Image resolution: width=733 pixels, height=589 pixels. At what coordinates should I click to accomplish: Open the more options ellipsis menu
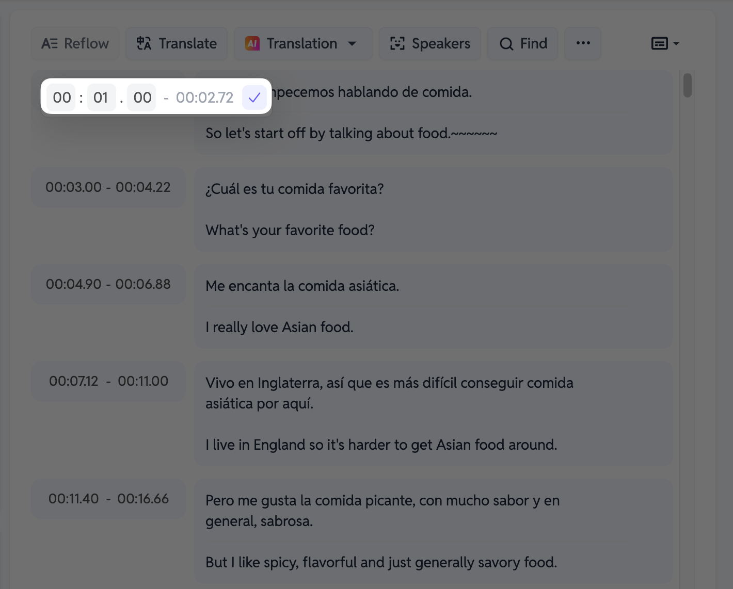point(583,44)
